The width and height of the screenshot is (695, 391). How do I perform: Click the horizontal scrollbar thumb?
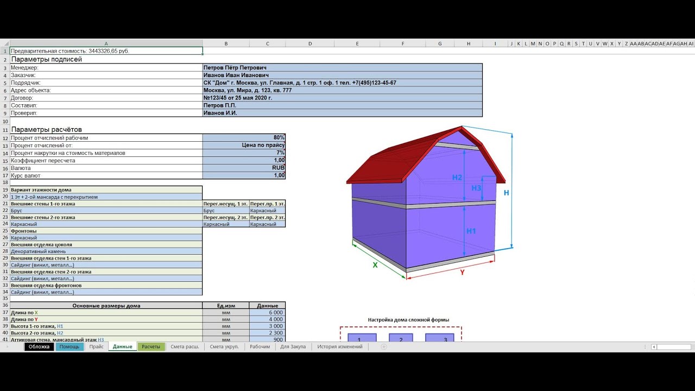(673, 346)
